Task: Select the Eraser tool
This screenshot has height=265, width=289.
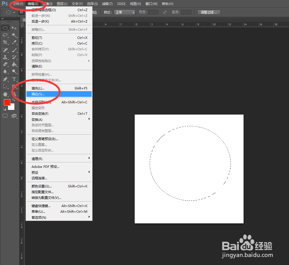Action: [x=5, y=64]
